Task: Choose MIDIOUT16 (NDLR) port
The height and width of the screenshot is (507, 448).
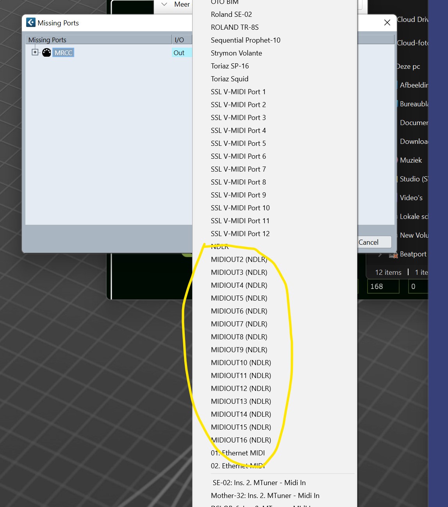Action: click(241, 440)
